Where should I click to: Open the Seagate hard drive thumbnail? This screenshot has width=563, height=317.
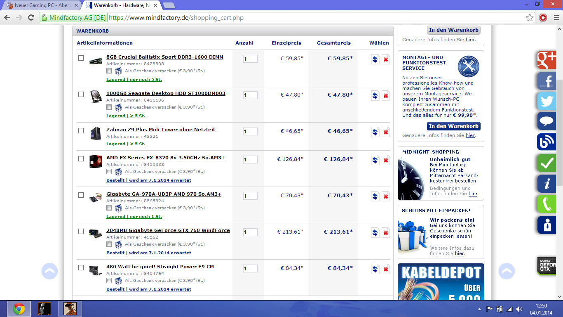(96, 97)
